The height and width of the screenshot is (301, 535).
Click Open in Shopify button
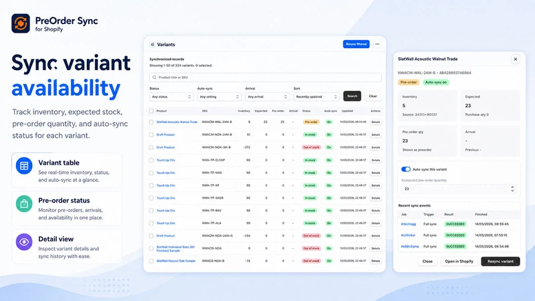[x=459, y=262]
